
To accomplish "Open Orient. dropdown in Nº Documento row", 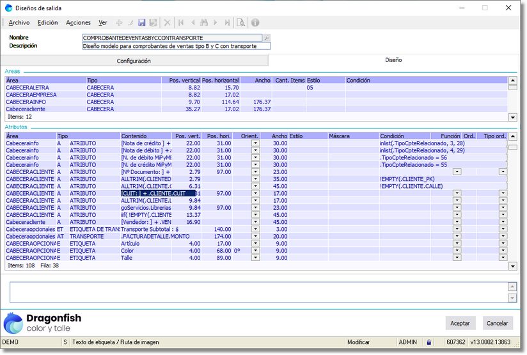I will 255,172.
